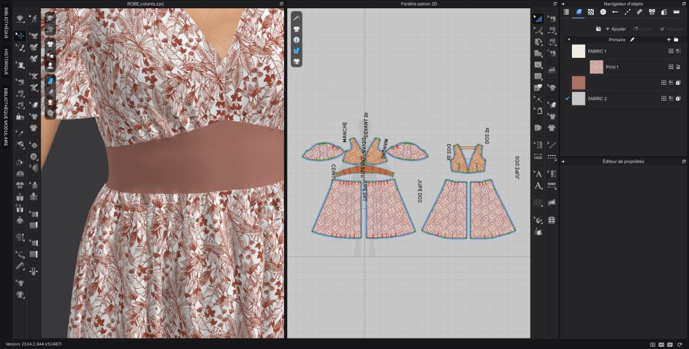The height and width of the screenshot is (349, 689).
Task: Toggle the info icon in 2D window
Action: (296, 40)
